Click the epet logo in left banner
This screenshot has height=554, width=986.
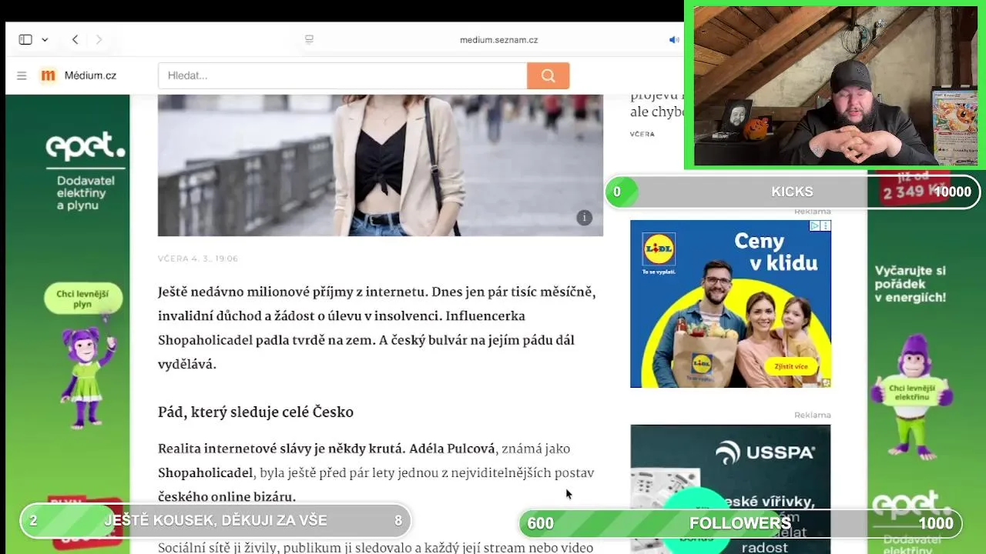[x=85, y=146]
